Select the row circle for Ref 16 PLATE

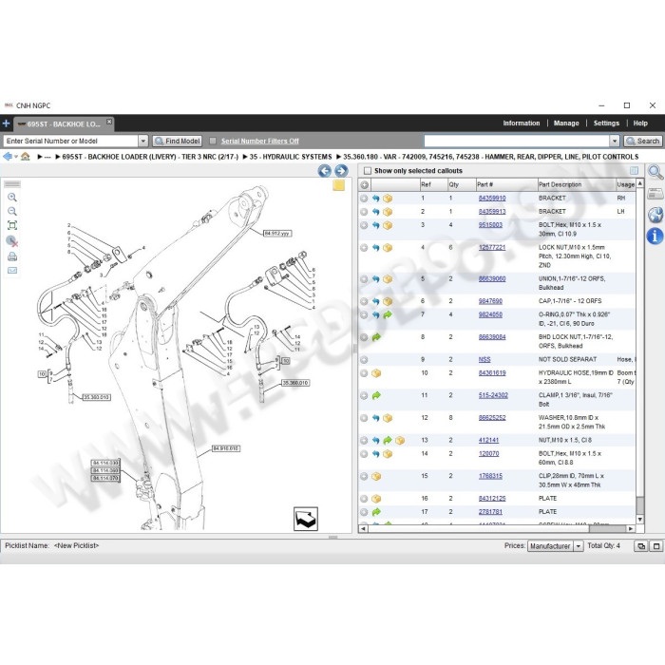[x=364, y=499]
